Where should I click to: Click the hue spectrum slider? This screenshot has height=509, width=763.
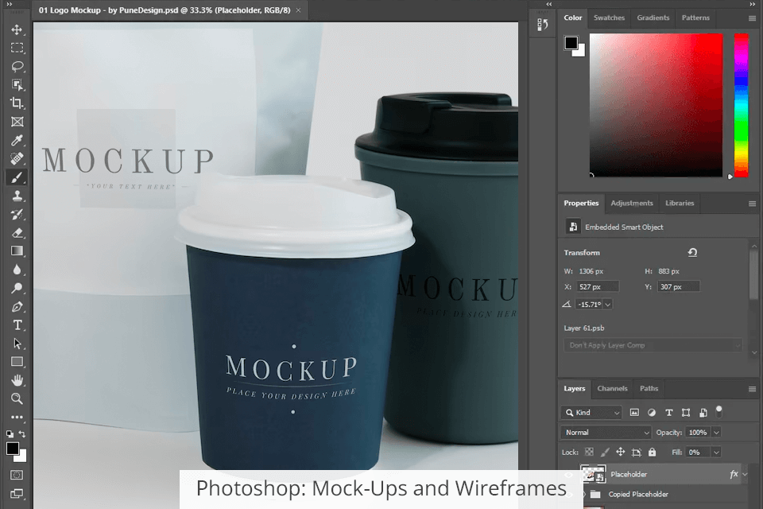pyautogui.click(x=741, y=105)
